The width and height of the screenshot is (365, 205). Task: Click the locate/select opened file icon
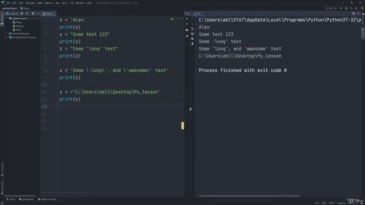tap(22, 14)
